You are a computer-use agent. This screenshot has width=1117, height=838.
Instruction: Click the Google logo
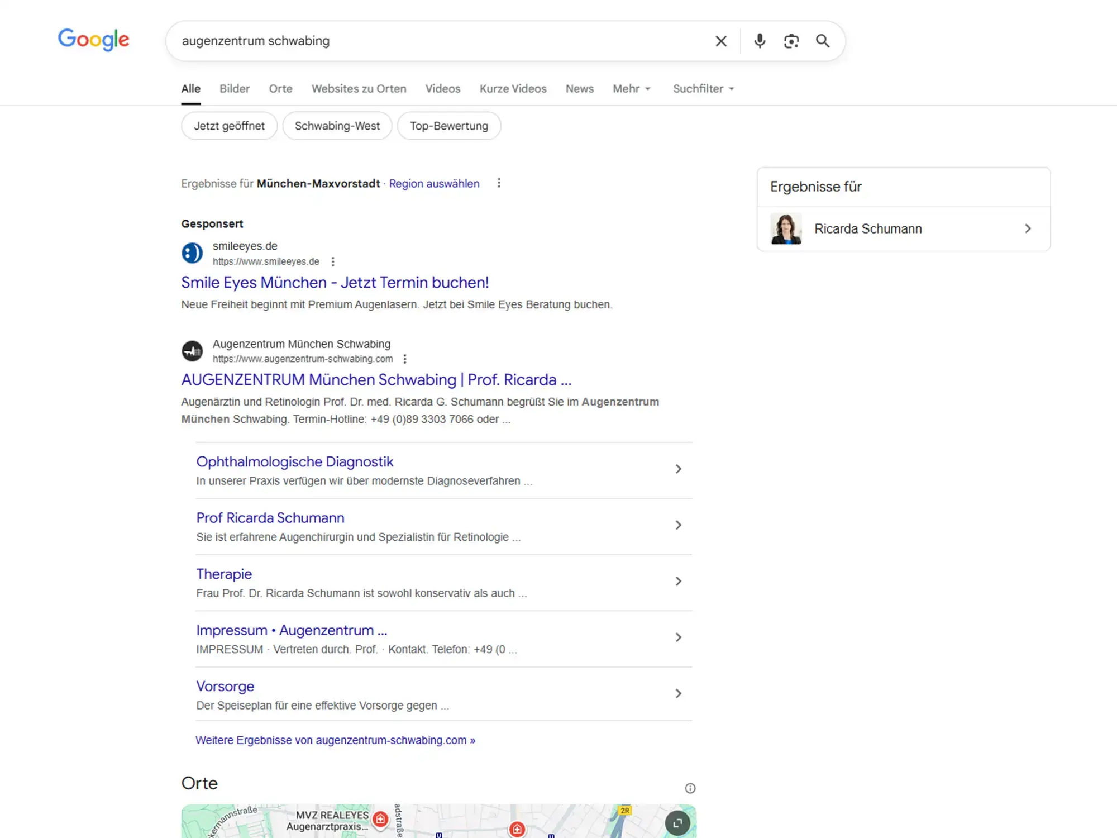[93, 40]
